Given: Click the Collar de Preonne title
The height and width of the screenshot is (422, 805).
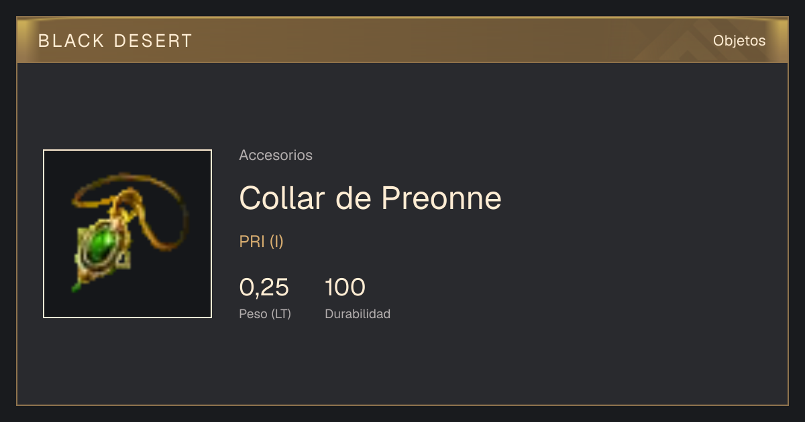Looking at the screenshot, I should pyautogui.click(x=370, y=198).
